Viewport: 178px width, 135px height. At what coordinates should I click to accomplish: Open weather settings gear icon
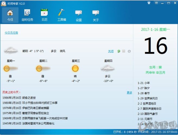(129, 51)
